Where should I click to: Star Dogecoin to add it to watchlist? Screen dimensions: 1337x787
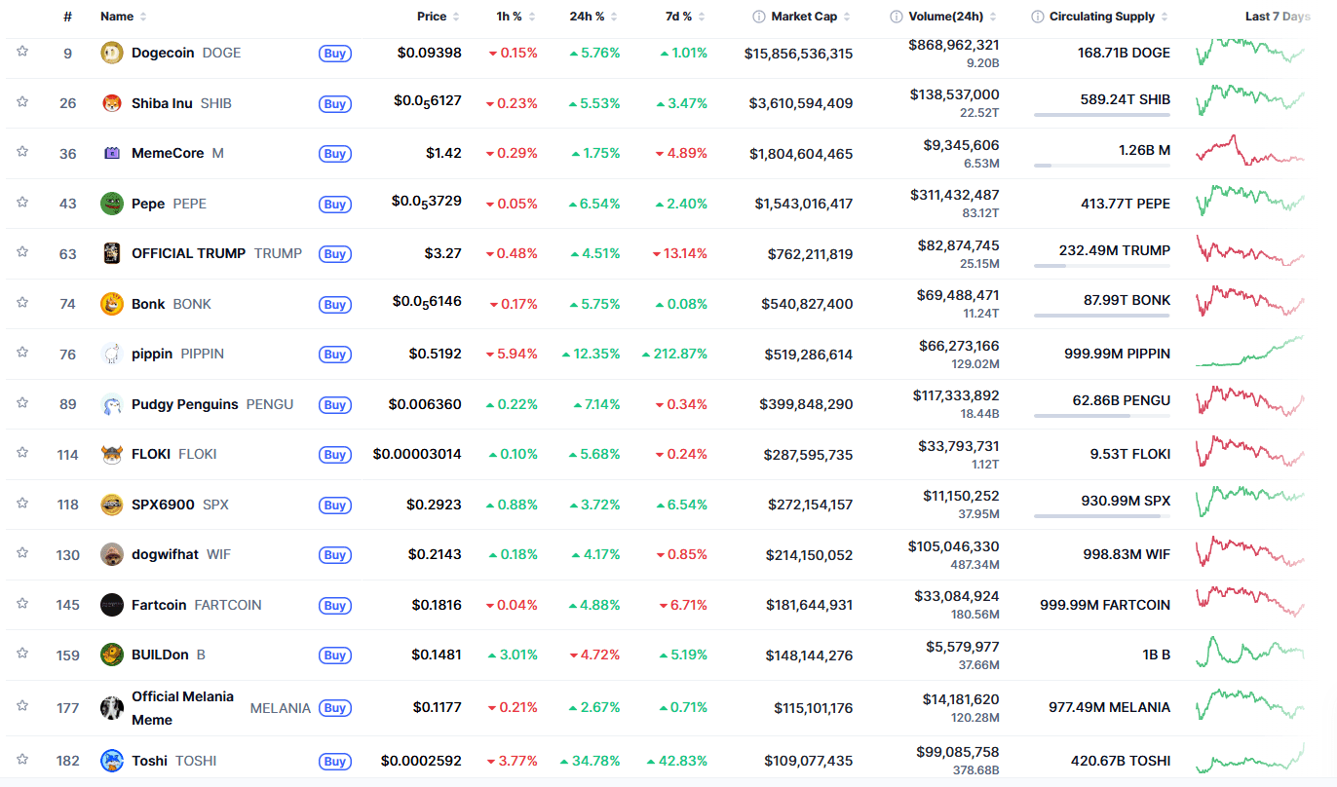pyautogui.click(x=21, y=53)
